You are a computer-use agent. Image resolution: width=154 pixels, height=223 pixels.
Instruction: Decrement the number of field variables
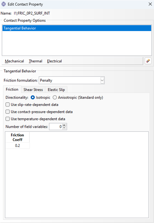coord(64,128)
